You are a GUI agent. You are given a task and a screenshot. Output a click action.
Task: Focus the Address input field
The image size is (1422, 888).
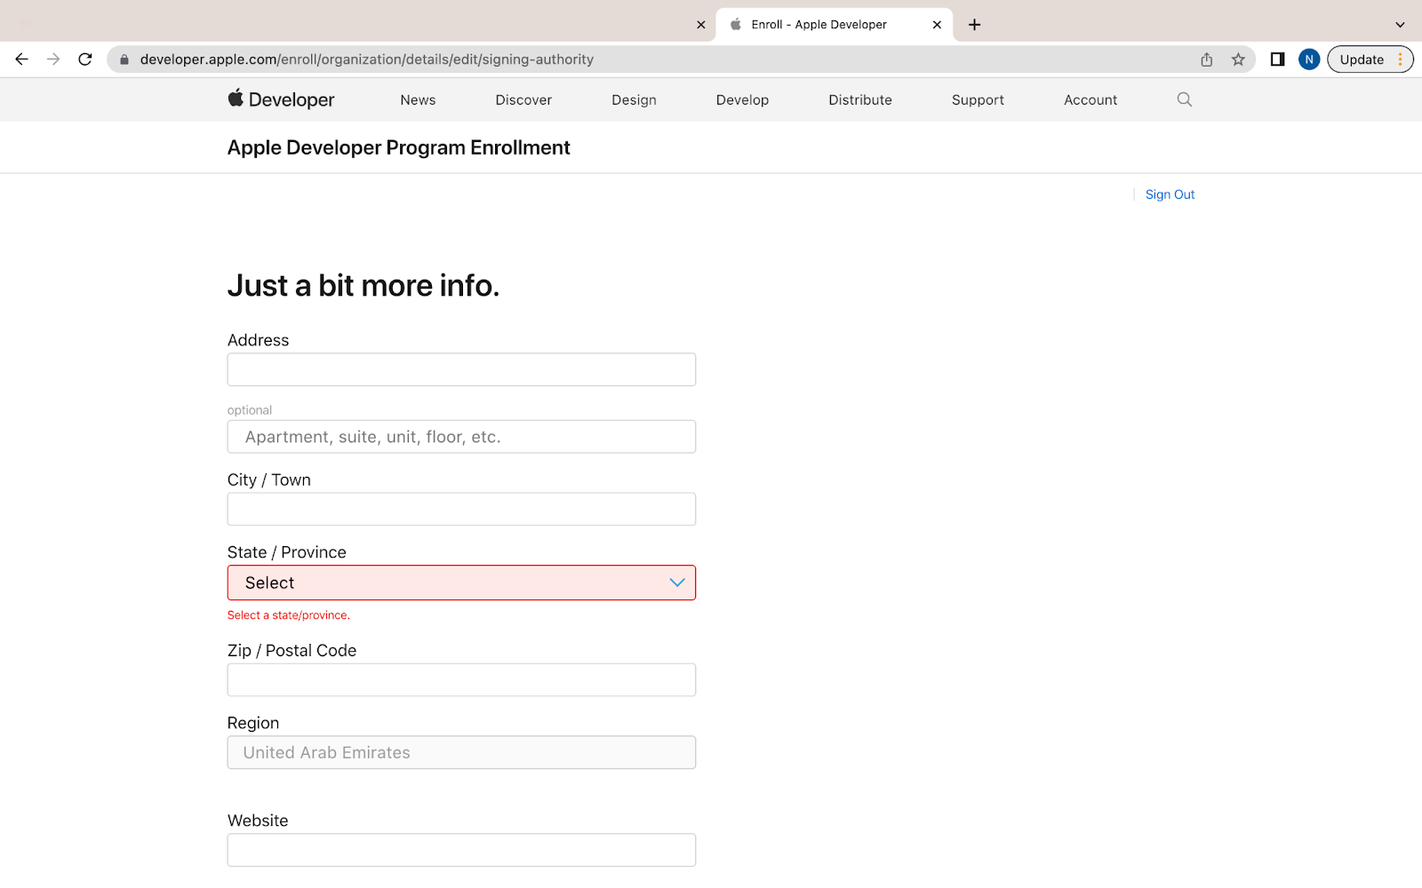click(461, 369)
